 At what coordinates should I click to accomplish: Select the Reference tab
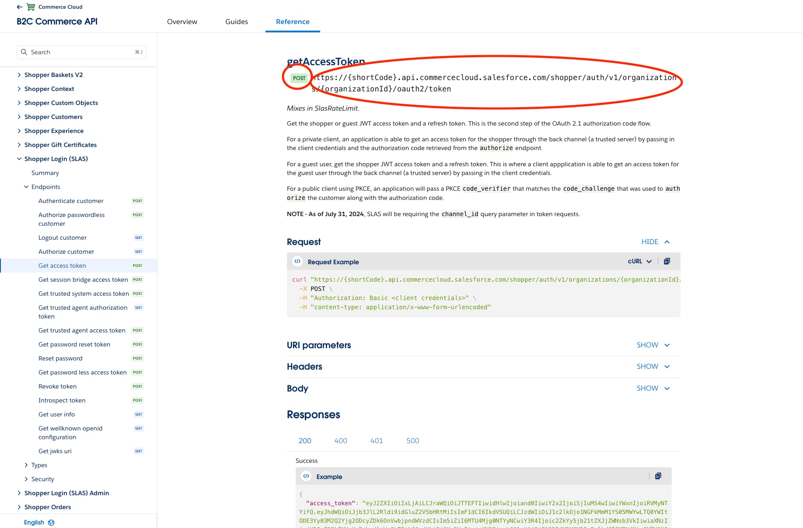pos(293,21)
